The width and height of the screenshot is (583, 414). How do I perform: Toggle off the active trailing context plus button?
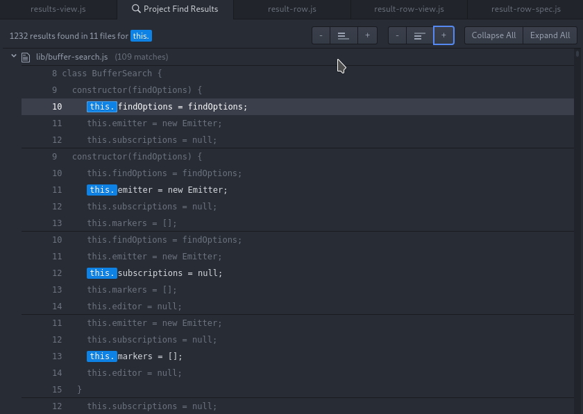443,35
